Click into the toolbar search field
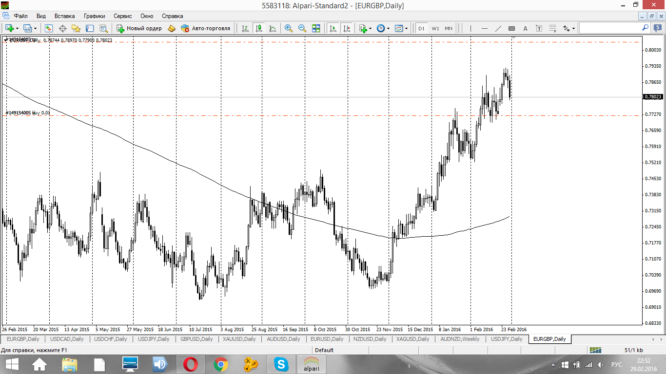 [610, 28]
